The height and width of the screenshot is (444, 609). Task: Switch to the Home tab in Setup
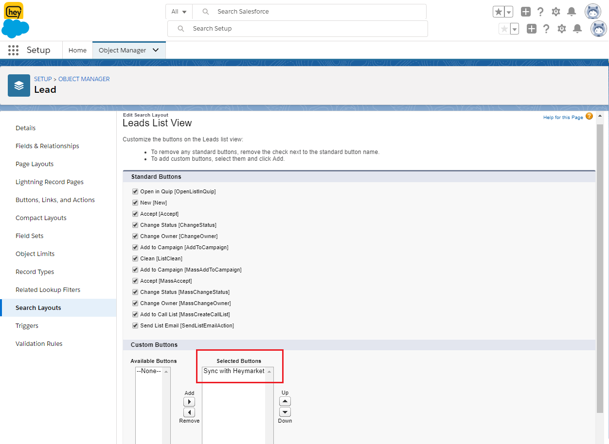(x=77, y=50)
